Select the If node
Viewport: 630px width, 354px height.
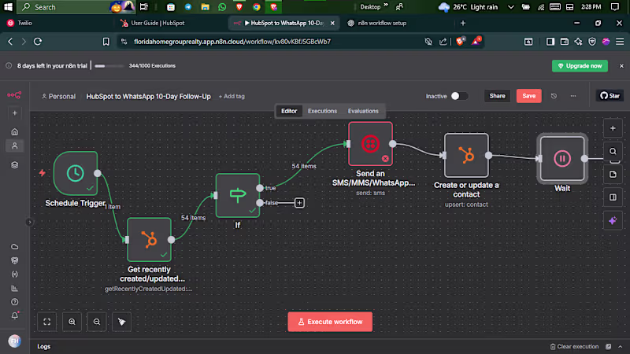[238, 195]
